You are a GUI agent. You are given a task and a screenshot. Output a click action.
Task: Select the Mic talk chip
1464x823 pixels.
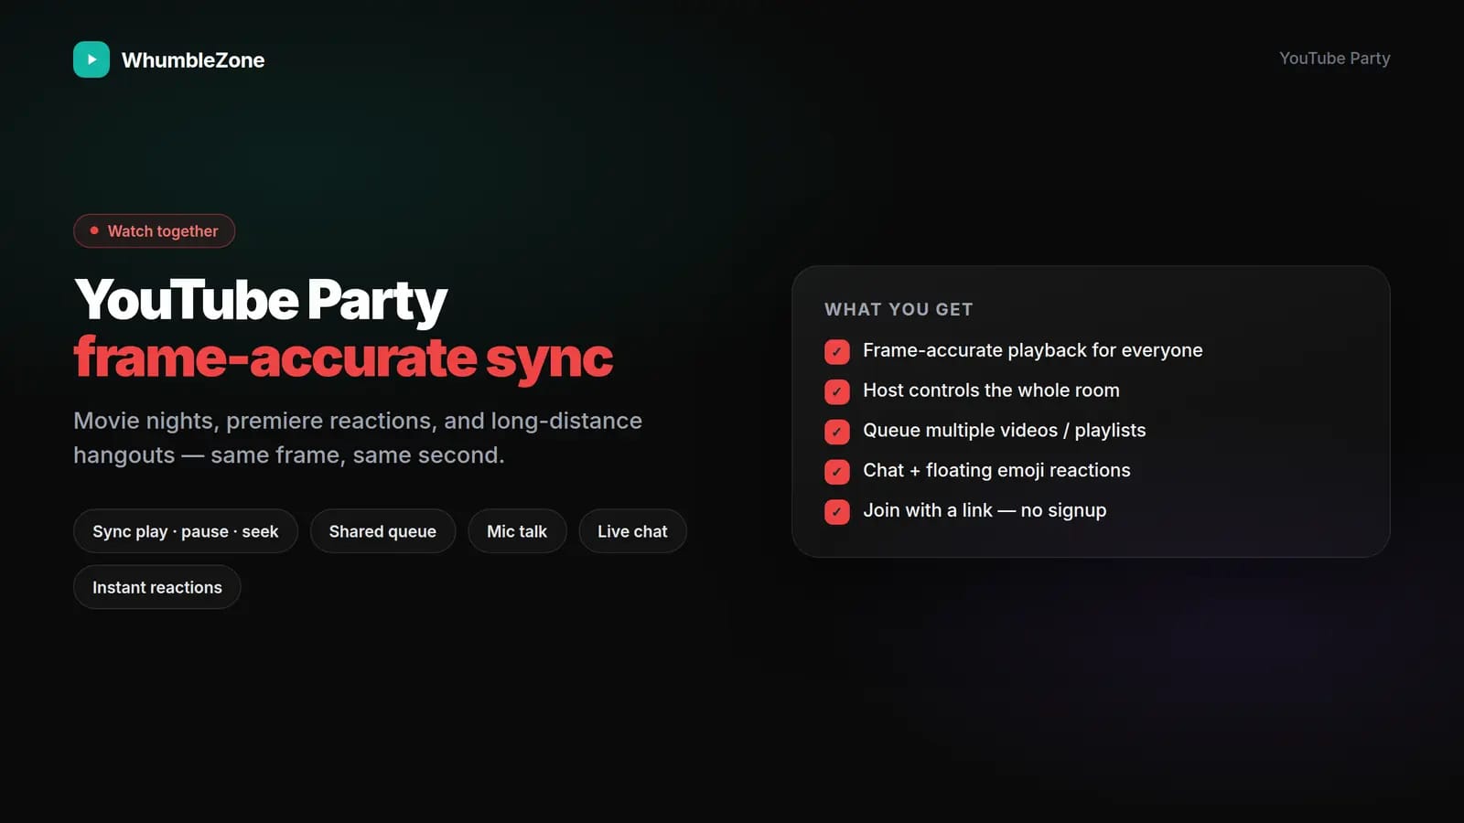[x=517, y=531]
